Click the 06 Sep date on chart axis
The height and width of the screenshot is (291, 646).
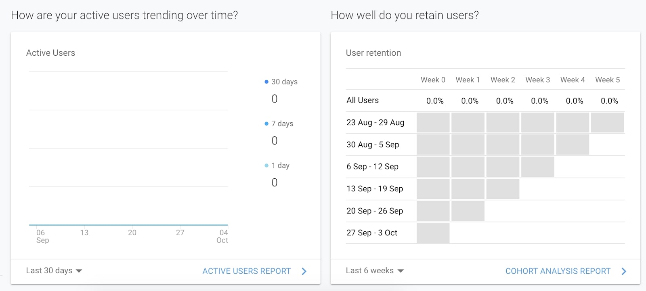(42, 237)
